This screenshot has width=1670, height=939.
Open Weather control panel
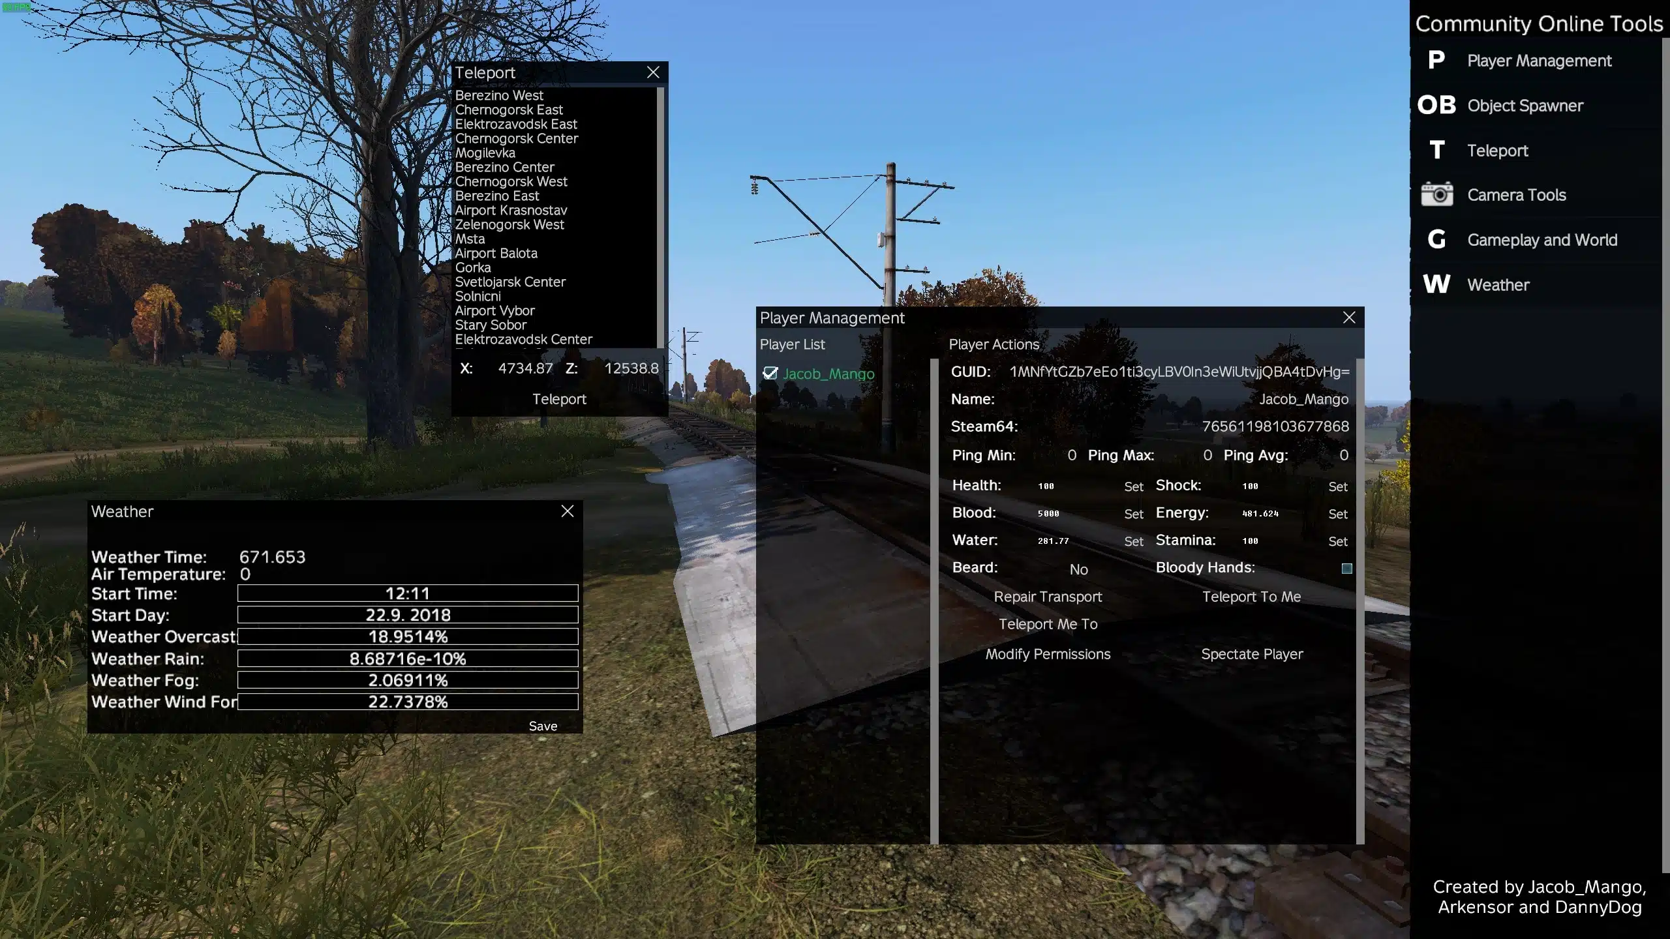(x=1499, y=284)
